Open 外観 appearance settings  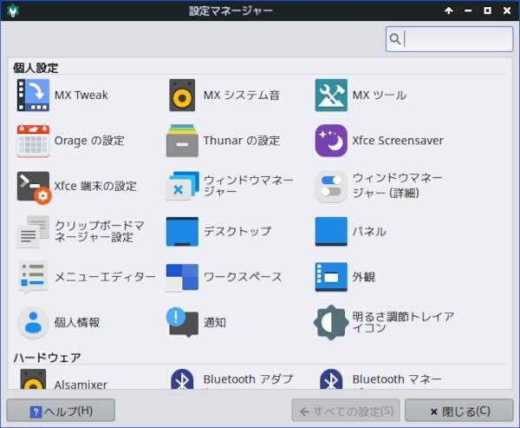coord(331,277)
